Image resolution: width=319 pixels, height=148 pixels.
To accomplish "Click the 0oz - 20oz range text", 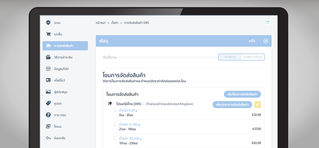I will [x=126, y=115].
